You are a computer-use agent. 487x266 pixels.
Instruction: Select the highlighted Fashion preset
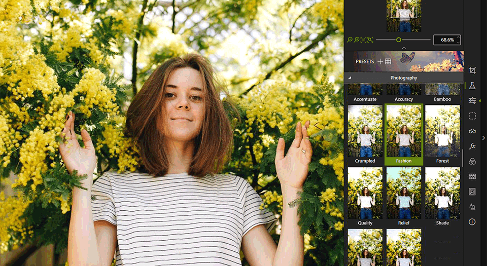click(x=404, y=135)
